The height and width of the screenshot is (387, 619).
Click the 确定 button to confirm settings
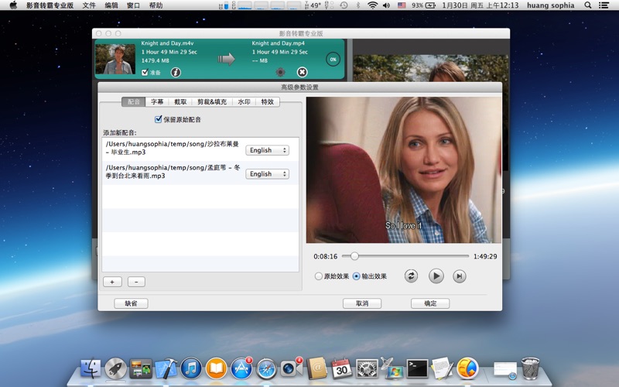pyautogui.click(x=430, y=303)
